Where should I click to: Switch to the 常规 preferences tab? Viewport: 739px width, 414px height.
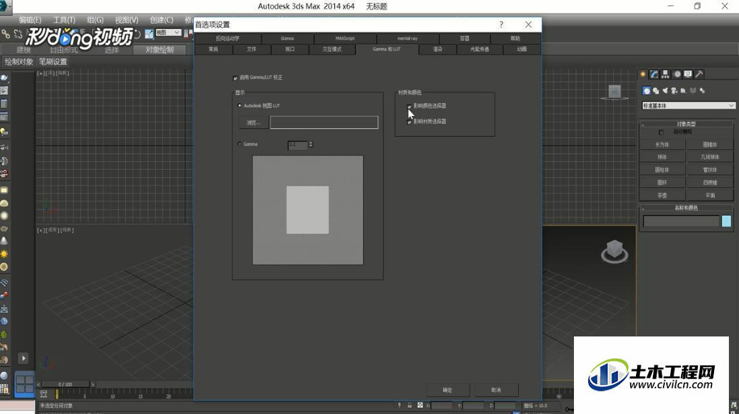coord(214,49)
